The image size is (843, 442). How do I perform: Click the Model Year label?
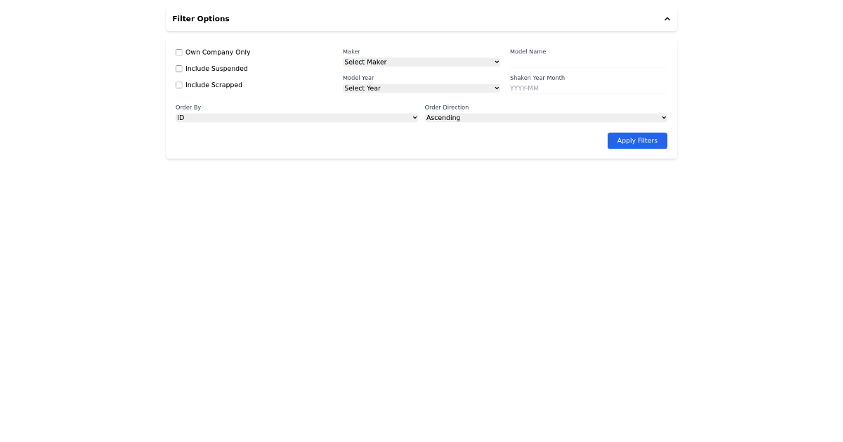[358, 78]
